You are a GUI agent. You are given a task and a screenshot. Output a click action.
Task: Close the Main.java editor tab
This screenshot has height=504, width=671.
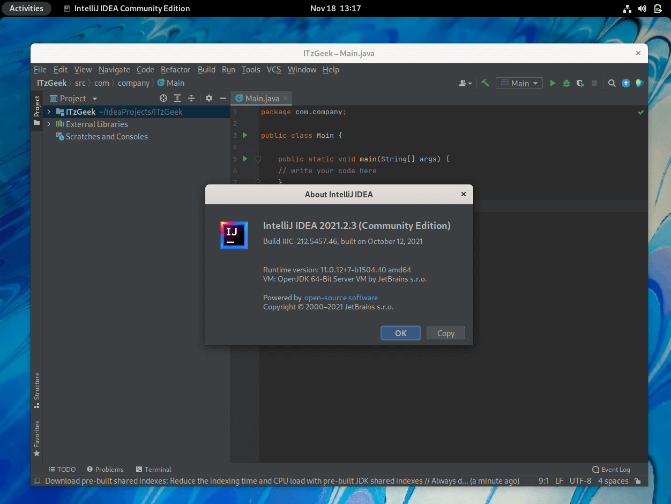click(286, 98)
